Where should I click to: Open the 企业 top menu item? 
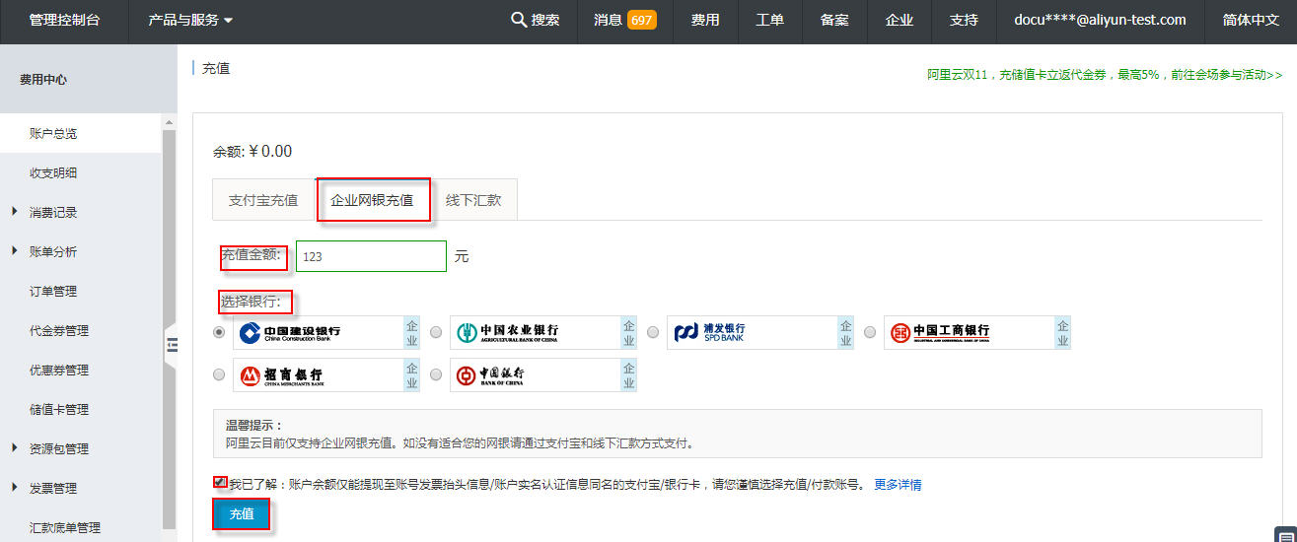point(900,20)
